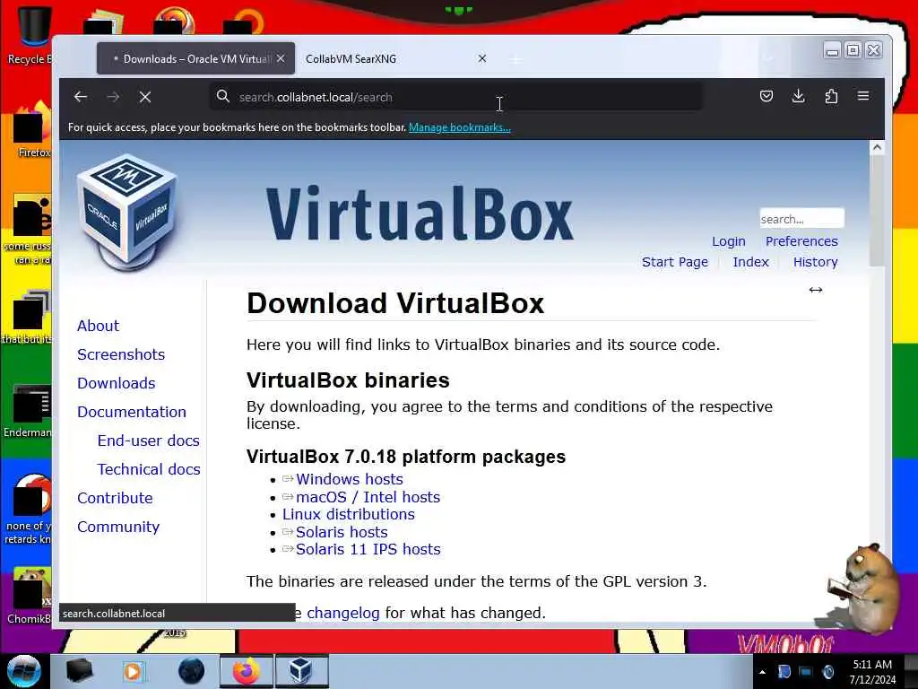The height and width of the screenshot is (689, 918).
Task: Open the Preferences link
Action: (x=801, y=241)
